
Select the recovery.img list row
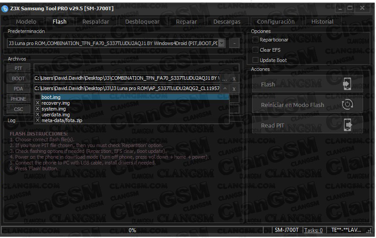coord(132,103)
